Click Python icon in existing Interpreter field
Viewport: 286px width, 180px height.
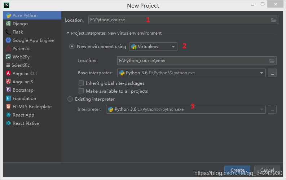coord(111,109)
